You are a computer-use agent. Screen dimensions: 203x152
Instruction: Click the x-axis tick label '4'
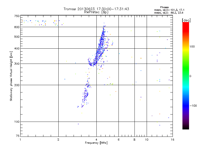(96, 140)
